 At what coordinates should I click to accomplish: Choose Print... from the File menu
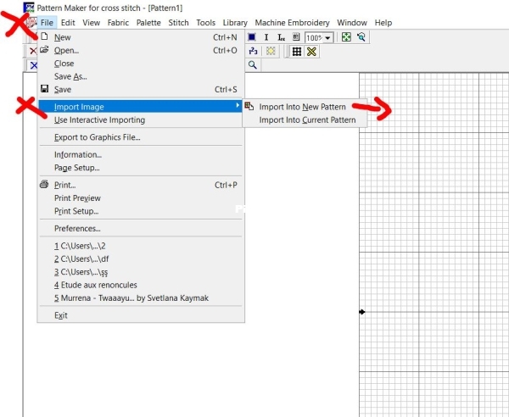[141, 185]
